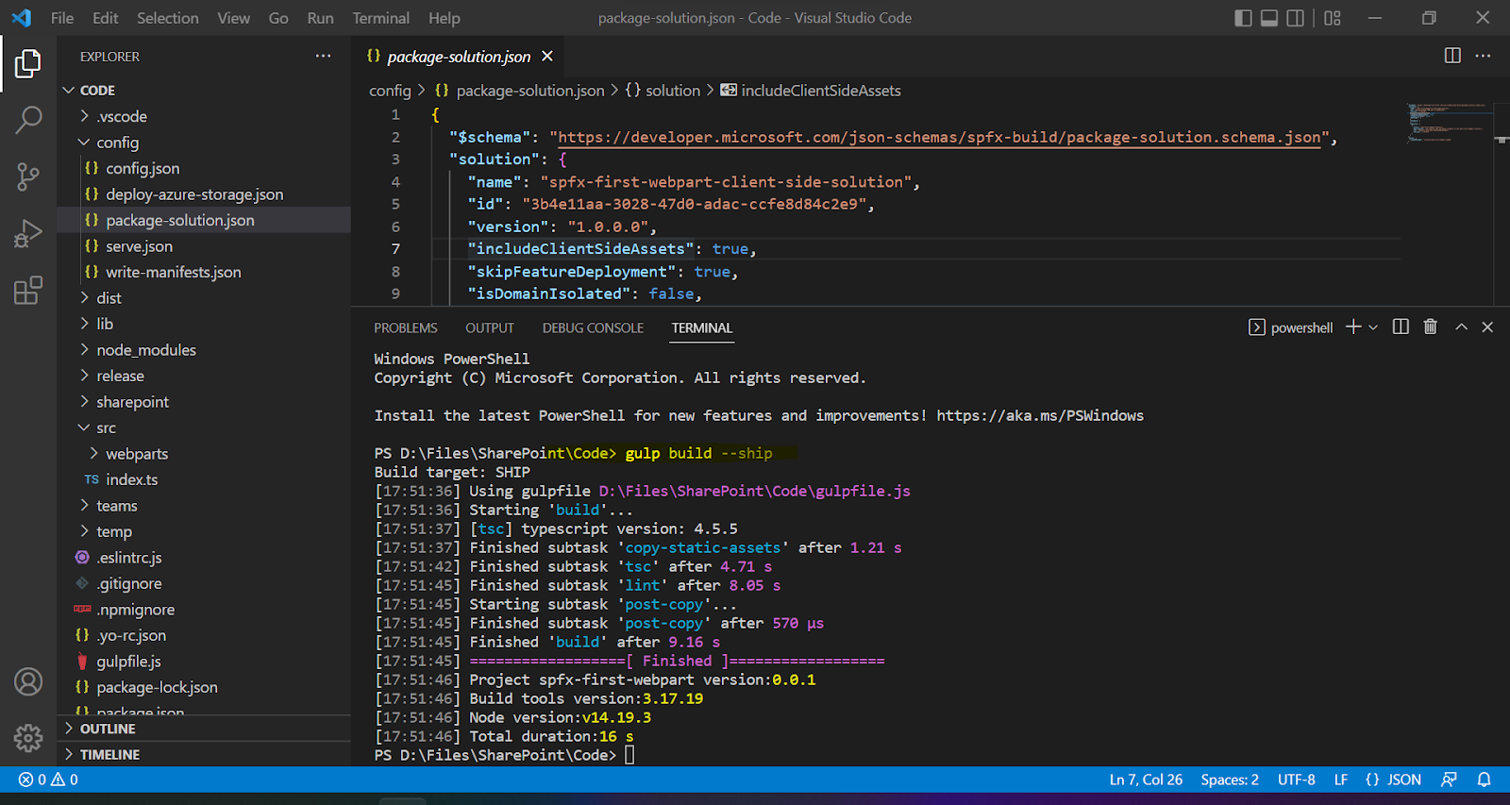Open the Run and Debug view icon
The height and width of the screenshot is (805, 1510).
[28, 233]
